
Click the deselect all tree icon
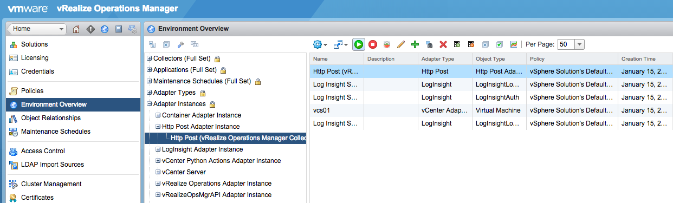tap(166, 44)
